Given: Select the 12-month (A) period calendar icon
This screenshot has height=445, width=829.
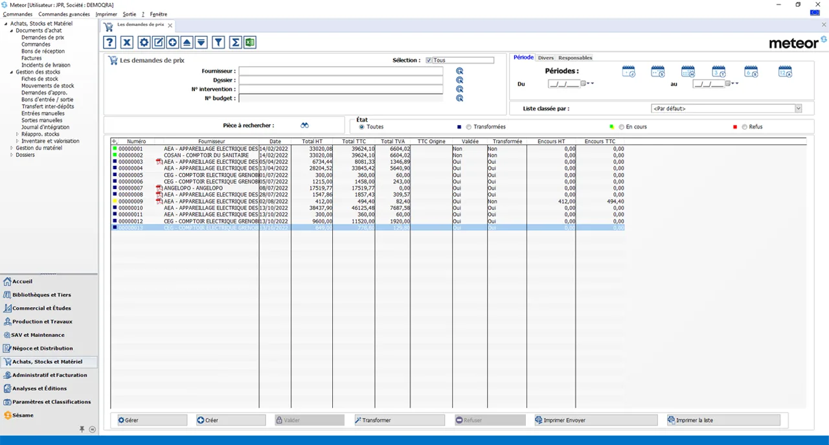Looking at the screenshot, I should [785, 72].
